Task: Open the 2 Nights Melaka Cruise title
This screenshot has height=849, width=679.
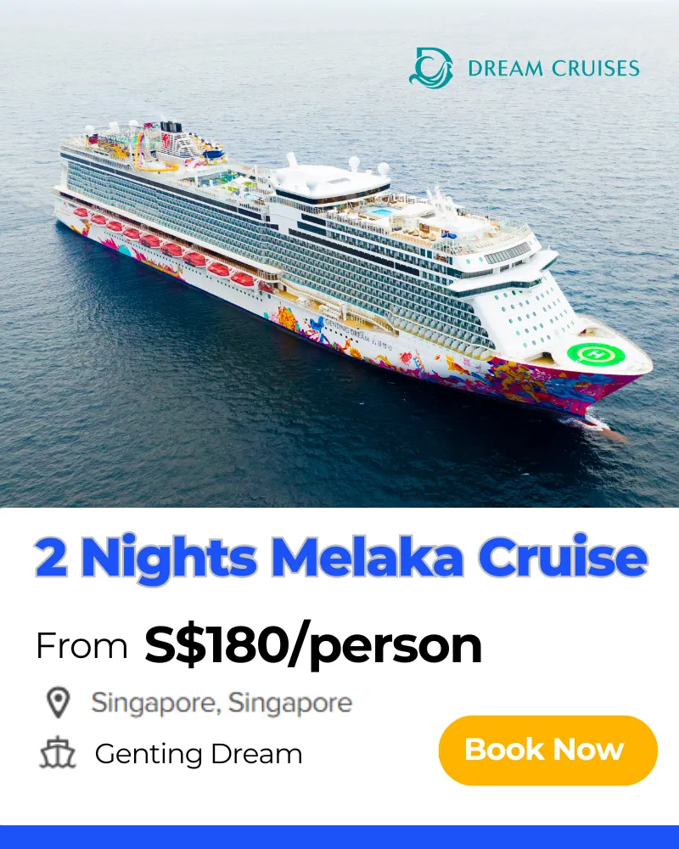Action: coord(341,557)
